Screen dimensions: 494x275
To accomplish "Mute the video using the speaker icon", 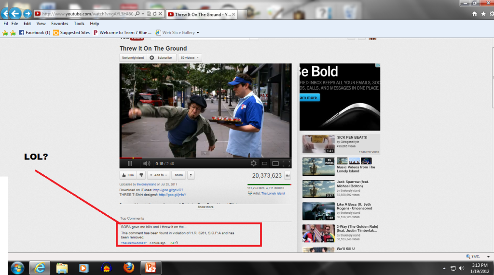I will (147, 164).
